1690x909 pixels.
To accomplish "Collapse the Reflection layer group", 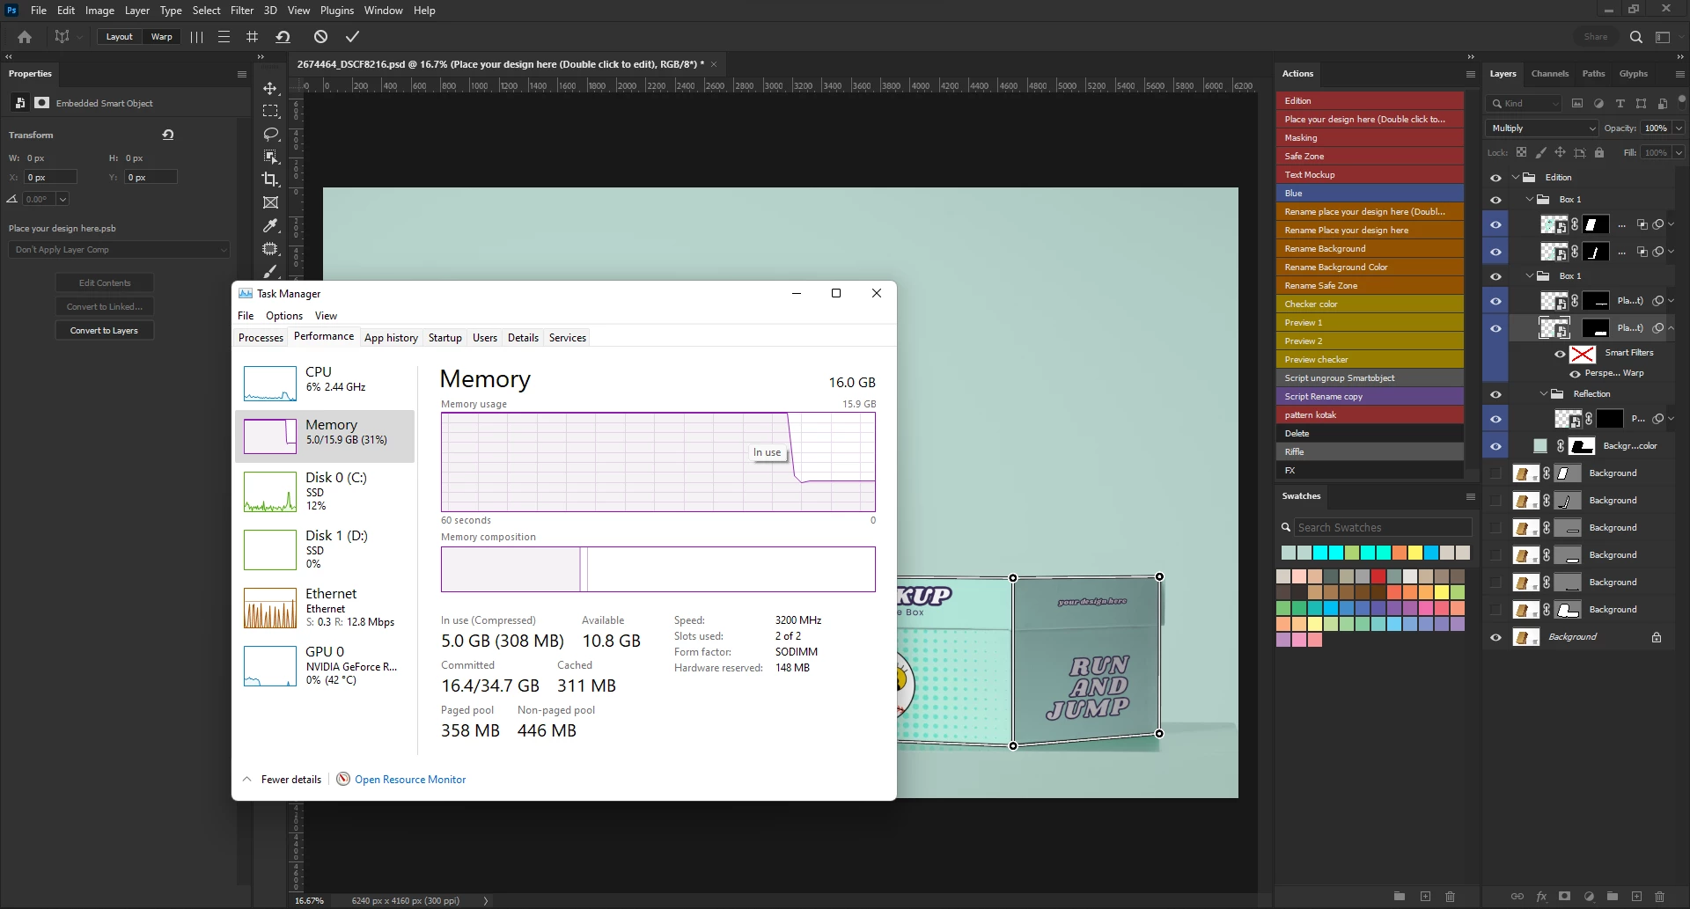I will click(1543, 393).
